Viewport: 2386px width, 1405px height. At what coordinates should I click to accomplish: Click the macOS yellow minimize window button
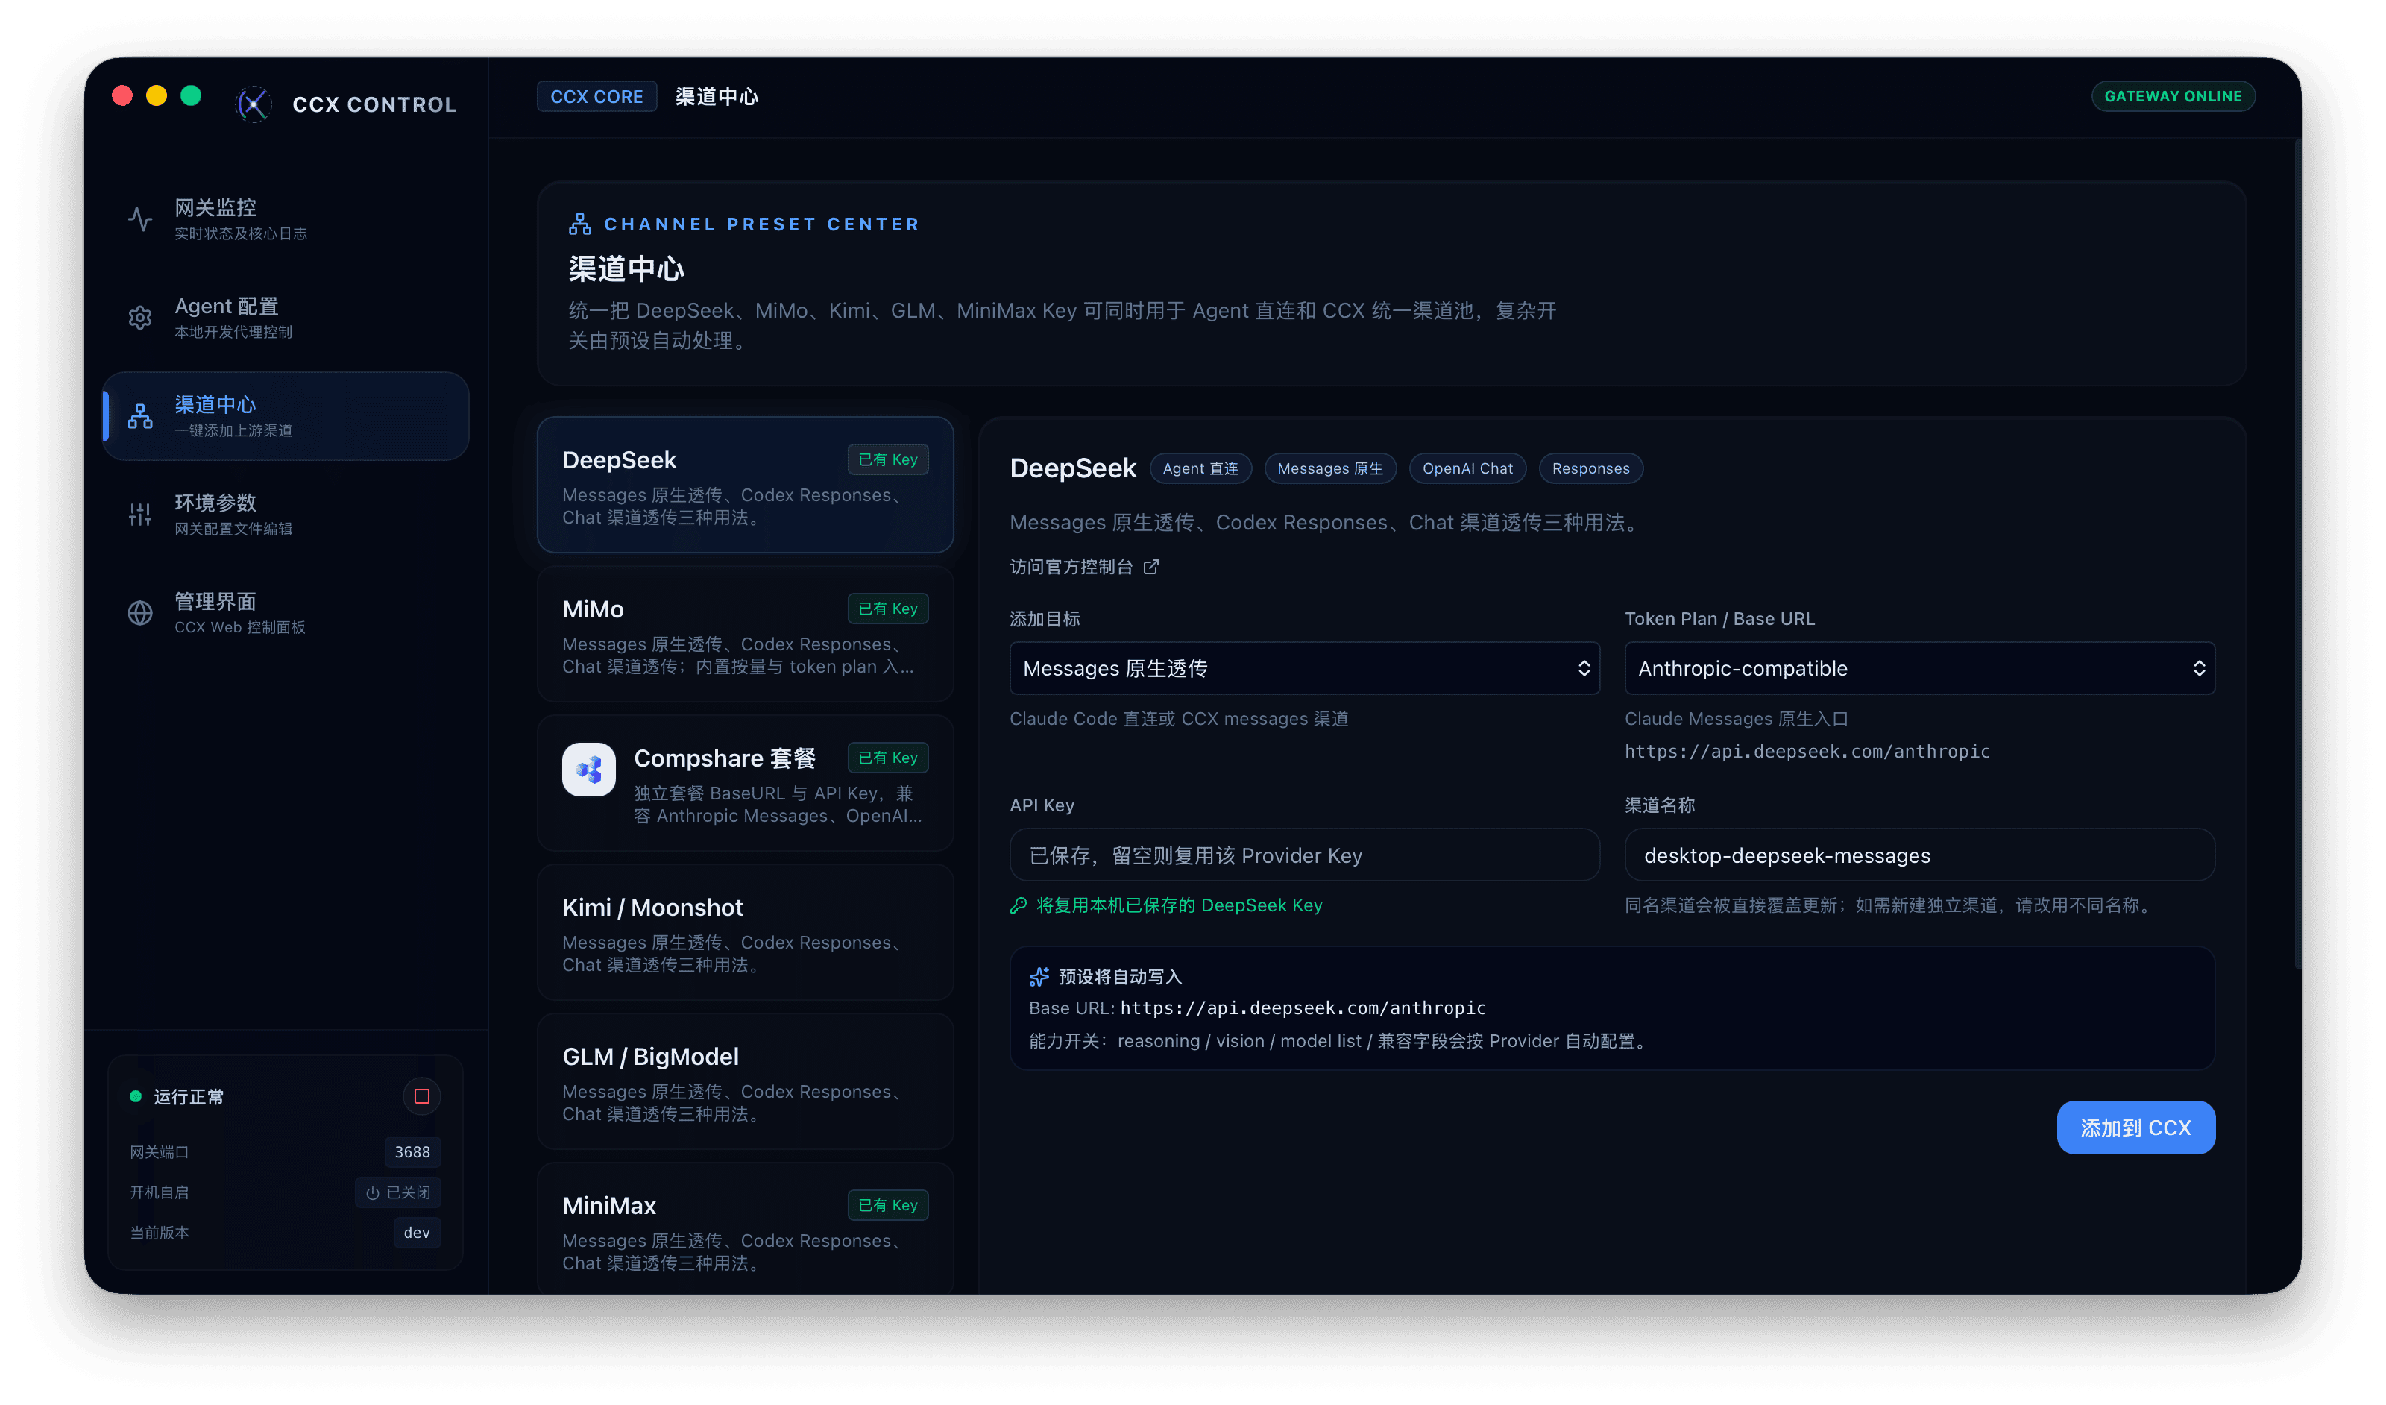pos(157,95)
